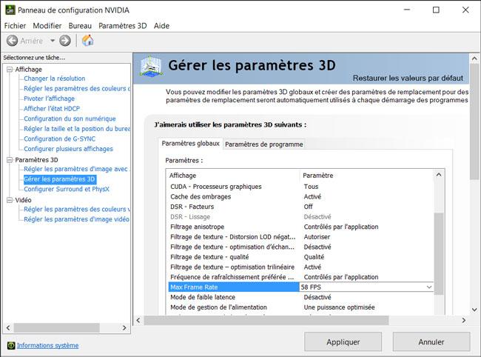Viewport: 481px width, 357px height.
Task: Open the Max Frame Rate 58 FPS dropdown
Action: pos(429,287)
